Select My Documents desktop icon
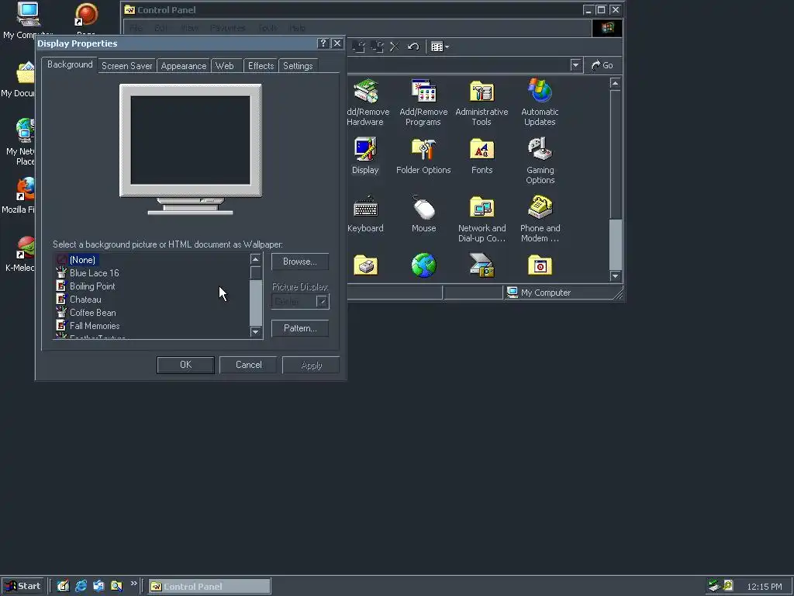Viewport: 794px width, 596px height. 19,79
